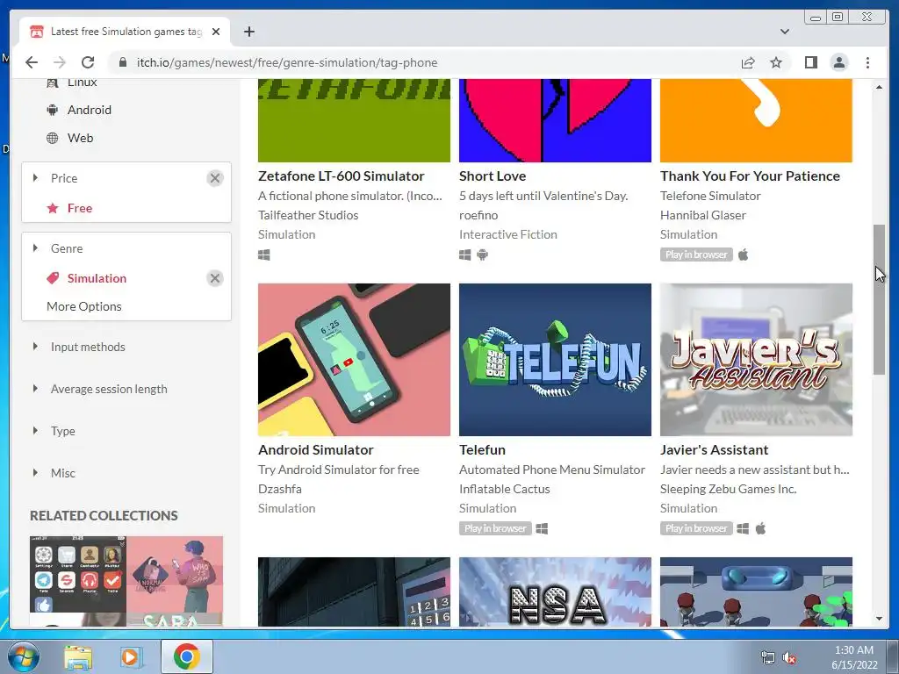Open the Windows Start menu
Viewport: 899px width, 674px height.
click(x=24, y=656)
